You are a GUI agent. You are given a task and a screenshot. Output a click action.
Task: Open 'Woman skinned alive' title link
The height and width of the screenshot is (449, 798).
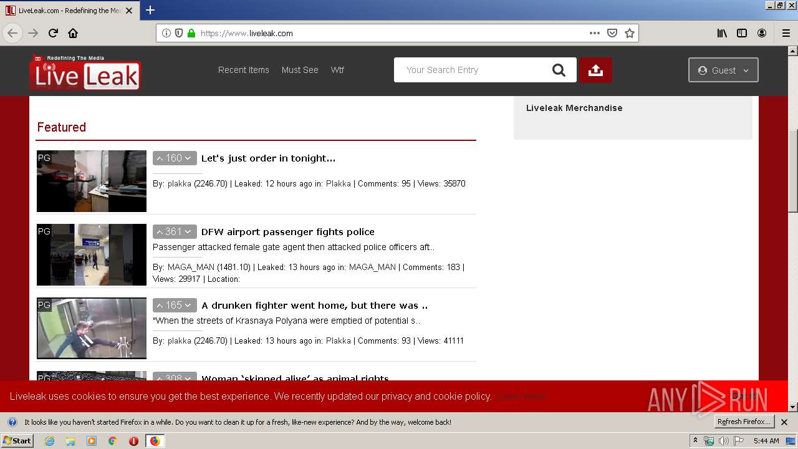point(295,378)
